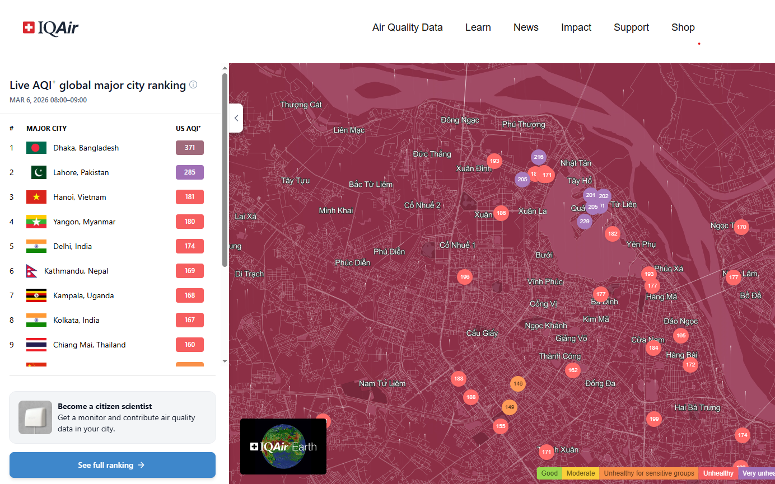Click the Become a citizen scientist card
Screen dimensions: 775x484
click(112, 417)
